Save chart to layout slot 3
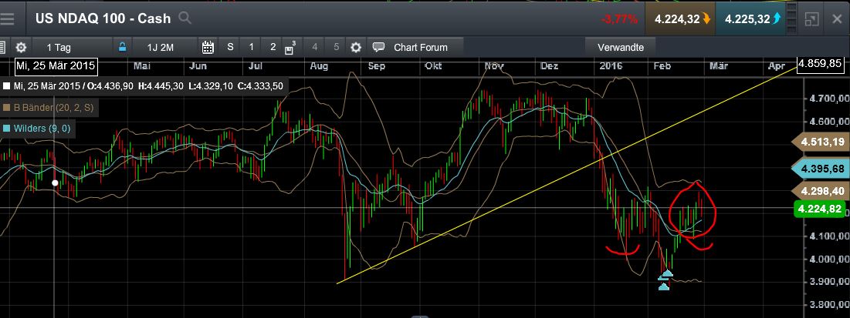 tap(290, 48)
